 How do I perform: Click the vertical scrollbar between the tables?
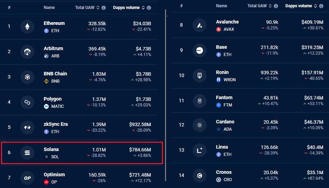click(x=166, y=95)
